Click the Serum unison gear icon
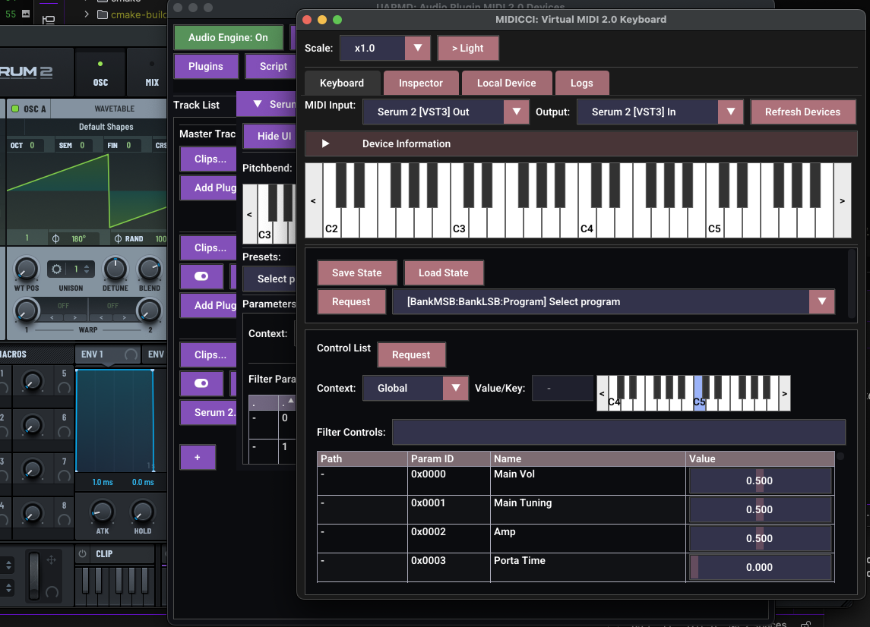 coord(56,269)
